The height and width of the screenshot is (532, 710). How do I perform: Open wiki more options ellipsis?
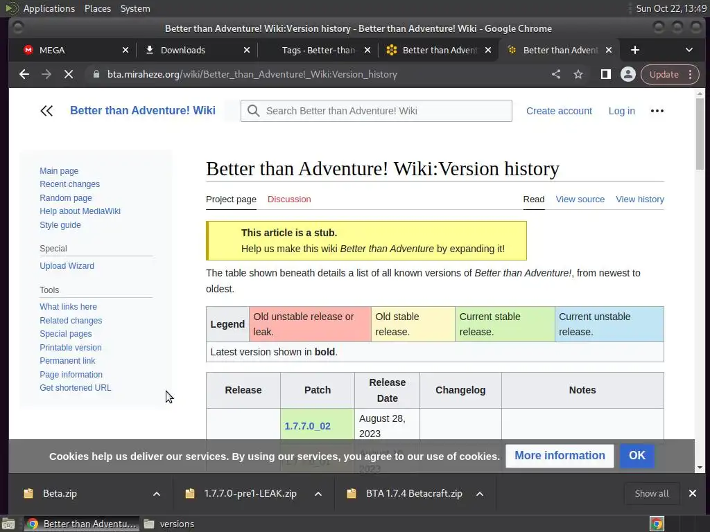pos(657,111)
